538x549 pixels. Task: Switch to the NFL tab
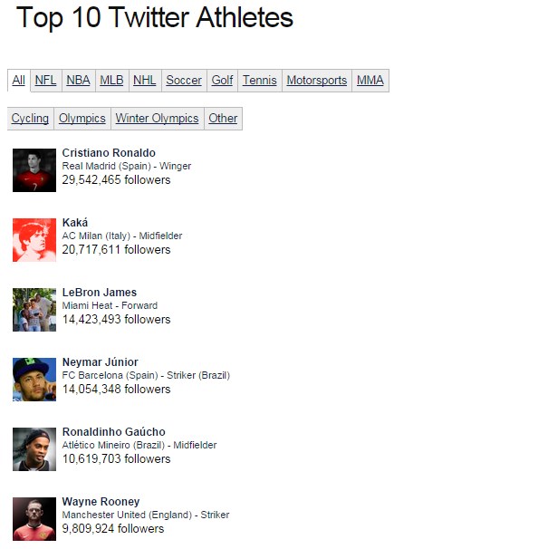46,81
